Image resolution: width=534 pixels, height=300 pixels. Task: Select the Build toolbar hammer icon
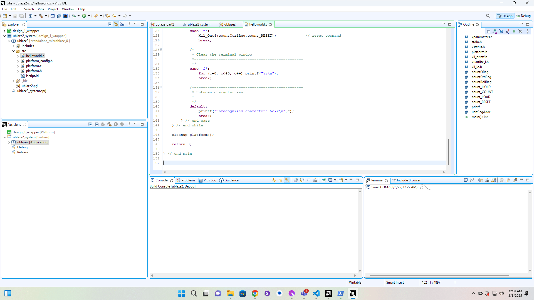(41, 16)
